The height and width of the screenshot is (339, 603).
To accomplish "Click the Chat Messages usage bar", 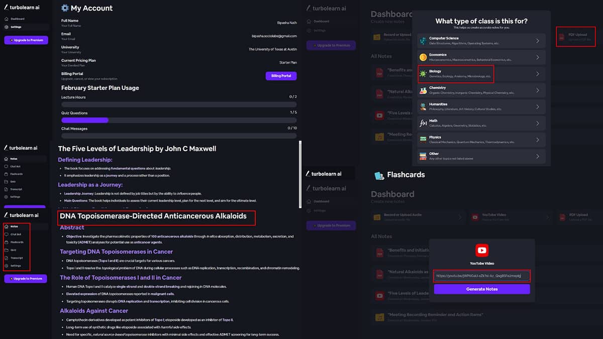I will pyautogui.click(x=179, y=136).
